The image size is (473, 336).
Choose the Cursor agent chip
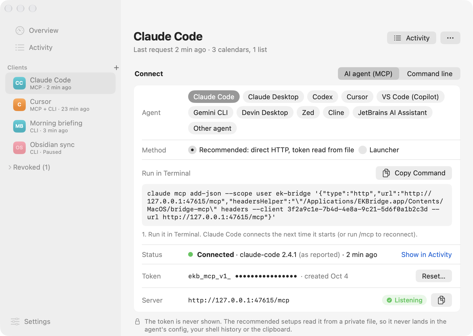(357, 97)
